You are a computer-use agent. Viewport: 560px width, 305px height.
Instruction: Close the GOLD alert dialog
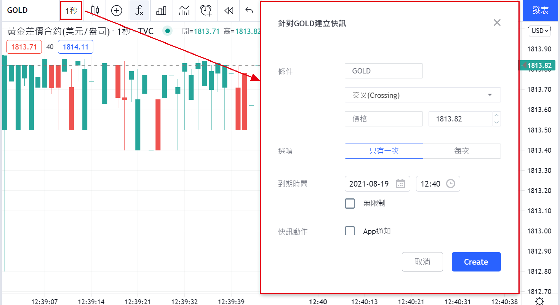pyautogui.click(x=497, y=22)
